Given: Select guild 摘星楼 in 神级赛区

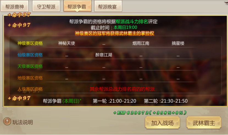Looking at the screenshot, I should pyautogui.click(x=178, y=43).
